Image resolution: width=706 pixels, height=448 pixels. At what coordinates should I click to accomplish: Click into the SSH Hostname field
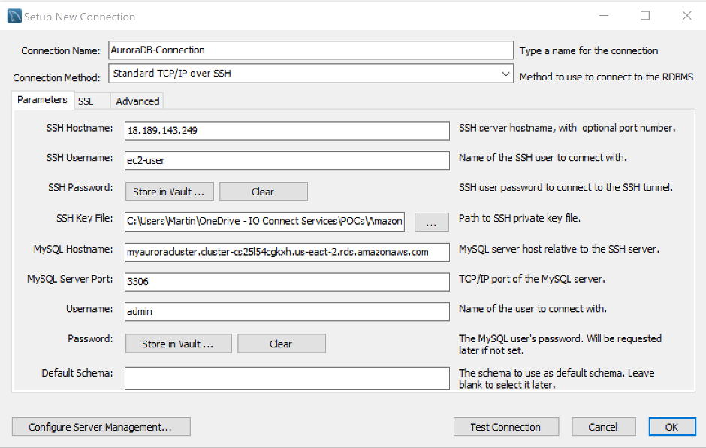(x=287, y=131)
